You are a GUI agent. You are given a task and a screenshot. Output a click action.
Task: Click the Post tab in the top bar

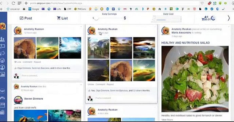tap(26, 18)
